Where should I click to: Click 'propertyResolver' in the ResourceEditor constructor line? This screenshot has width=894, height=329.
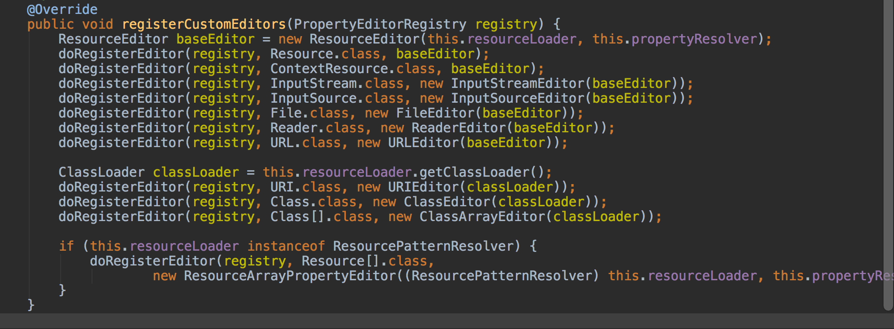tap(695, 39)
